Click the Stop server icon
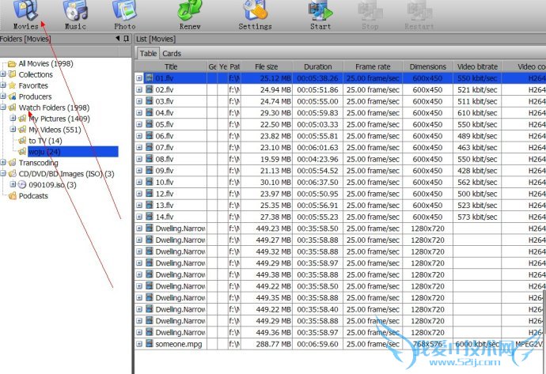 [370, 11]
